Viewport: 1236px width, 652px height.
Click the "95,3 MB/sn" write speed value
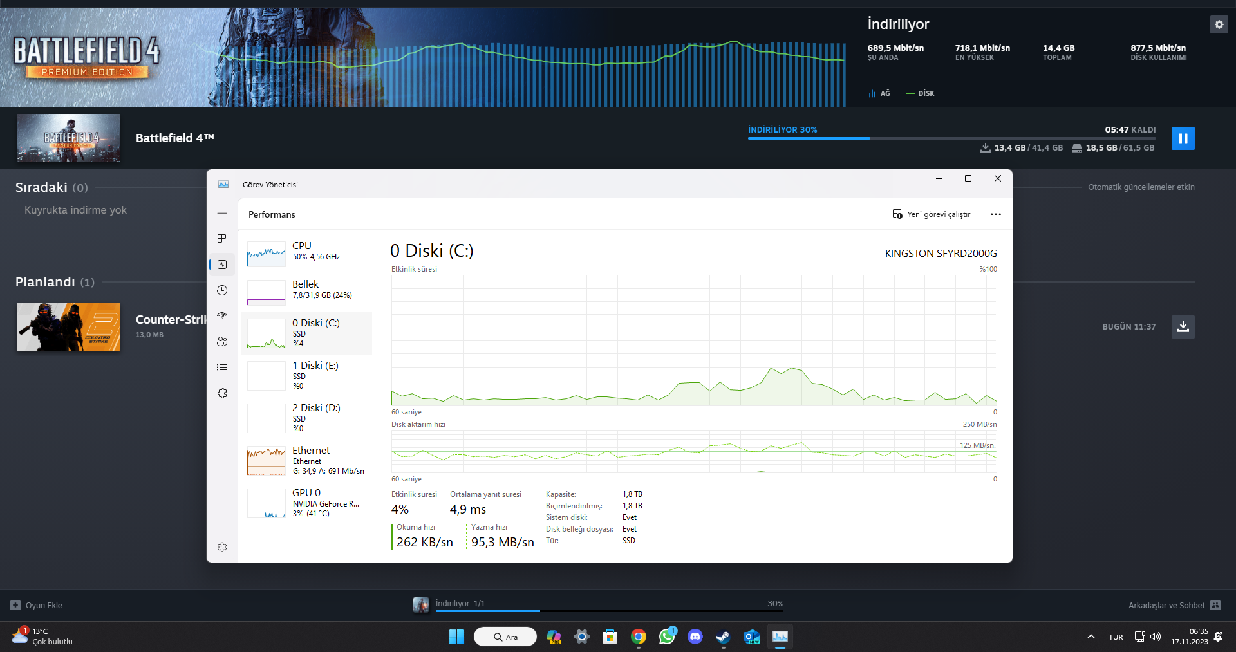coord(503,543)
